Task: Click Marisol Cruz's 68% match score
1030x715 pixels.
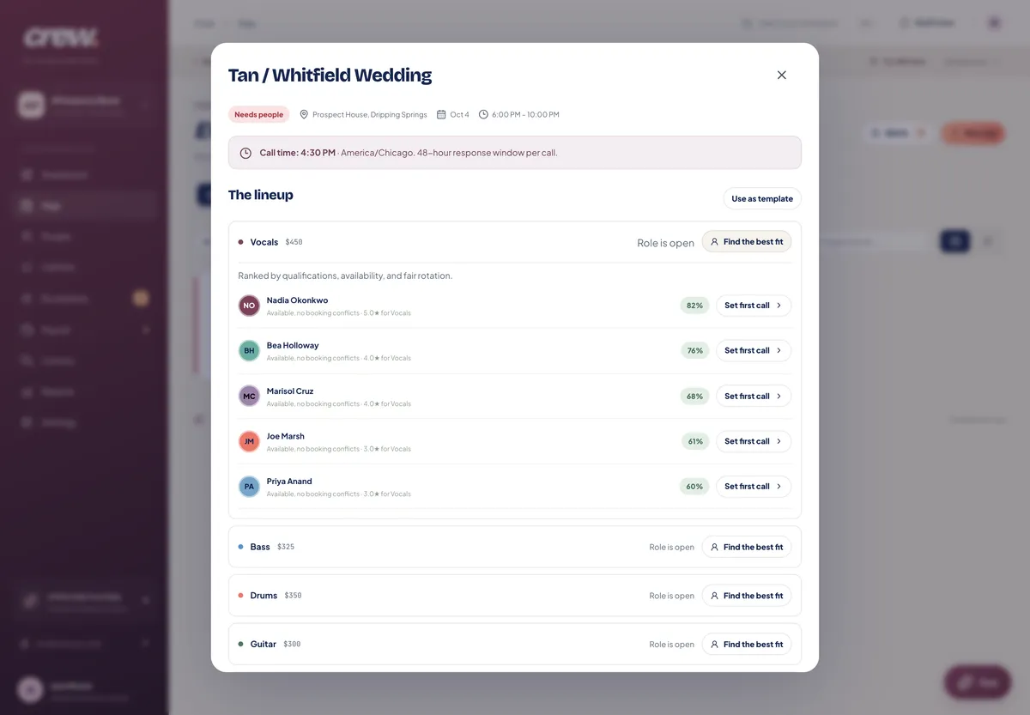Action: pos(694,396)
